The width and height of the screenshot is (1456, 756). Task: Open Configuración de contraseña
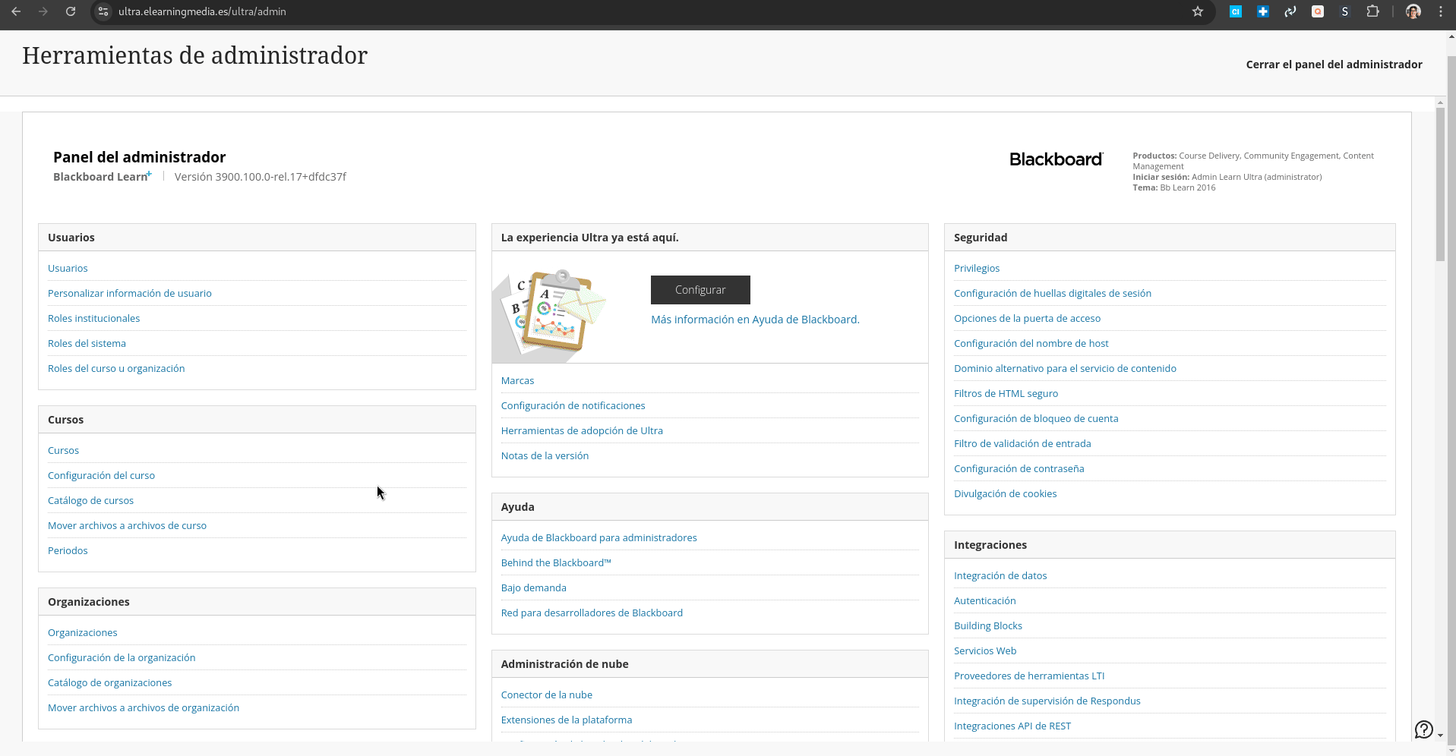pyautogui.click(x=1019, y=468)
